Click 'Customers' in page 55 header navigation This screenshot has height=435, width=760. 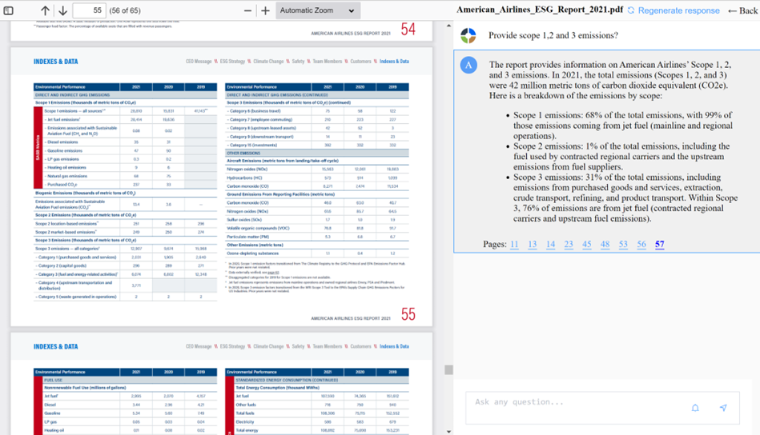[360, 62]
